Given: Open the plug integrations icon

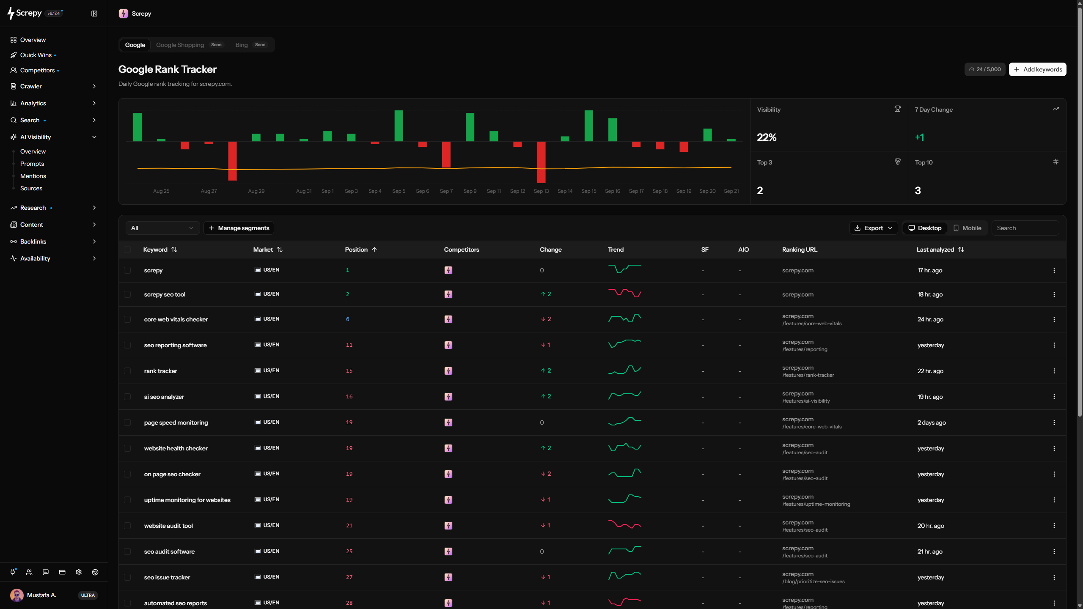Looking at the screenshot, I should pos(13,572).
